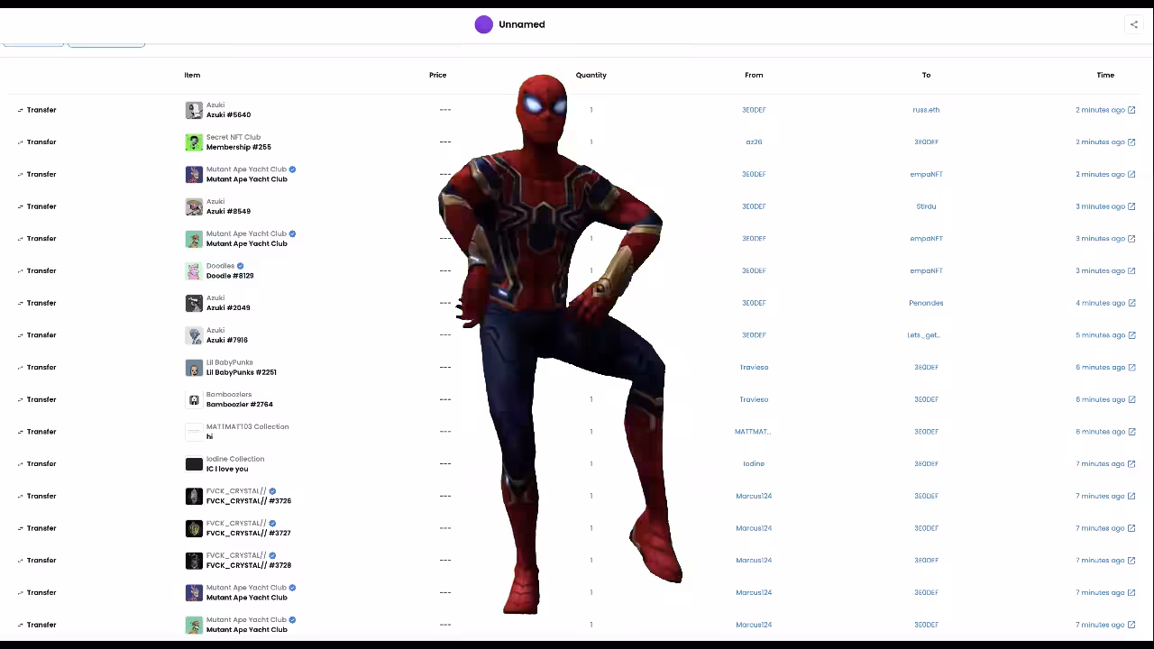Open external link icon for MATTMATT03 Collection row
Screen dimensions: 1154x649
[1131, 432]
